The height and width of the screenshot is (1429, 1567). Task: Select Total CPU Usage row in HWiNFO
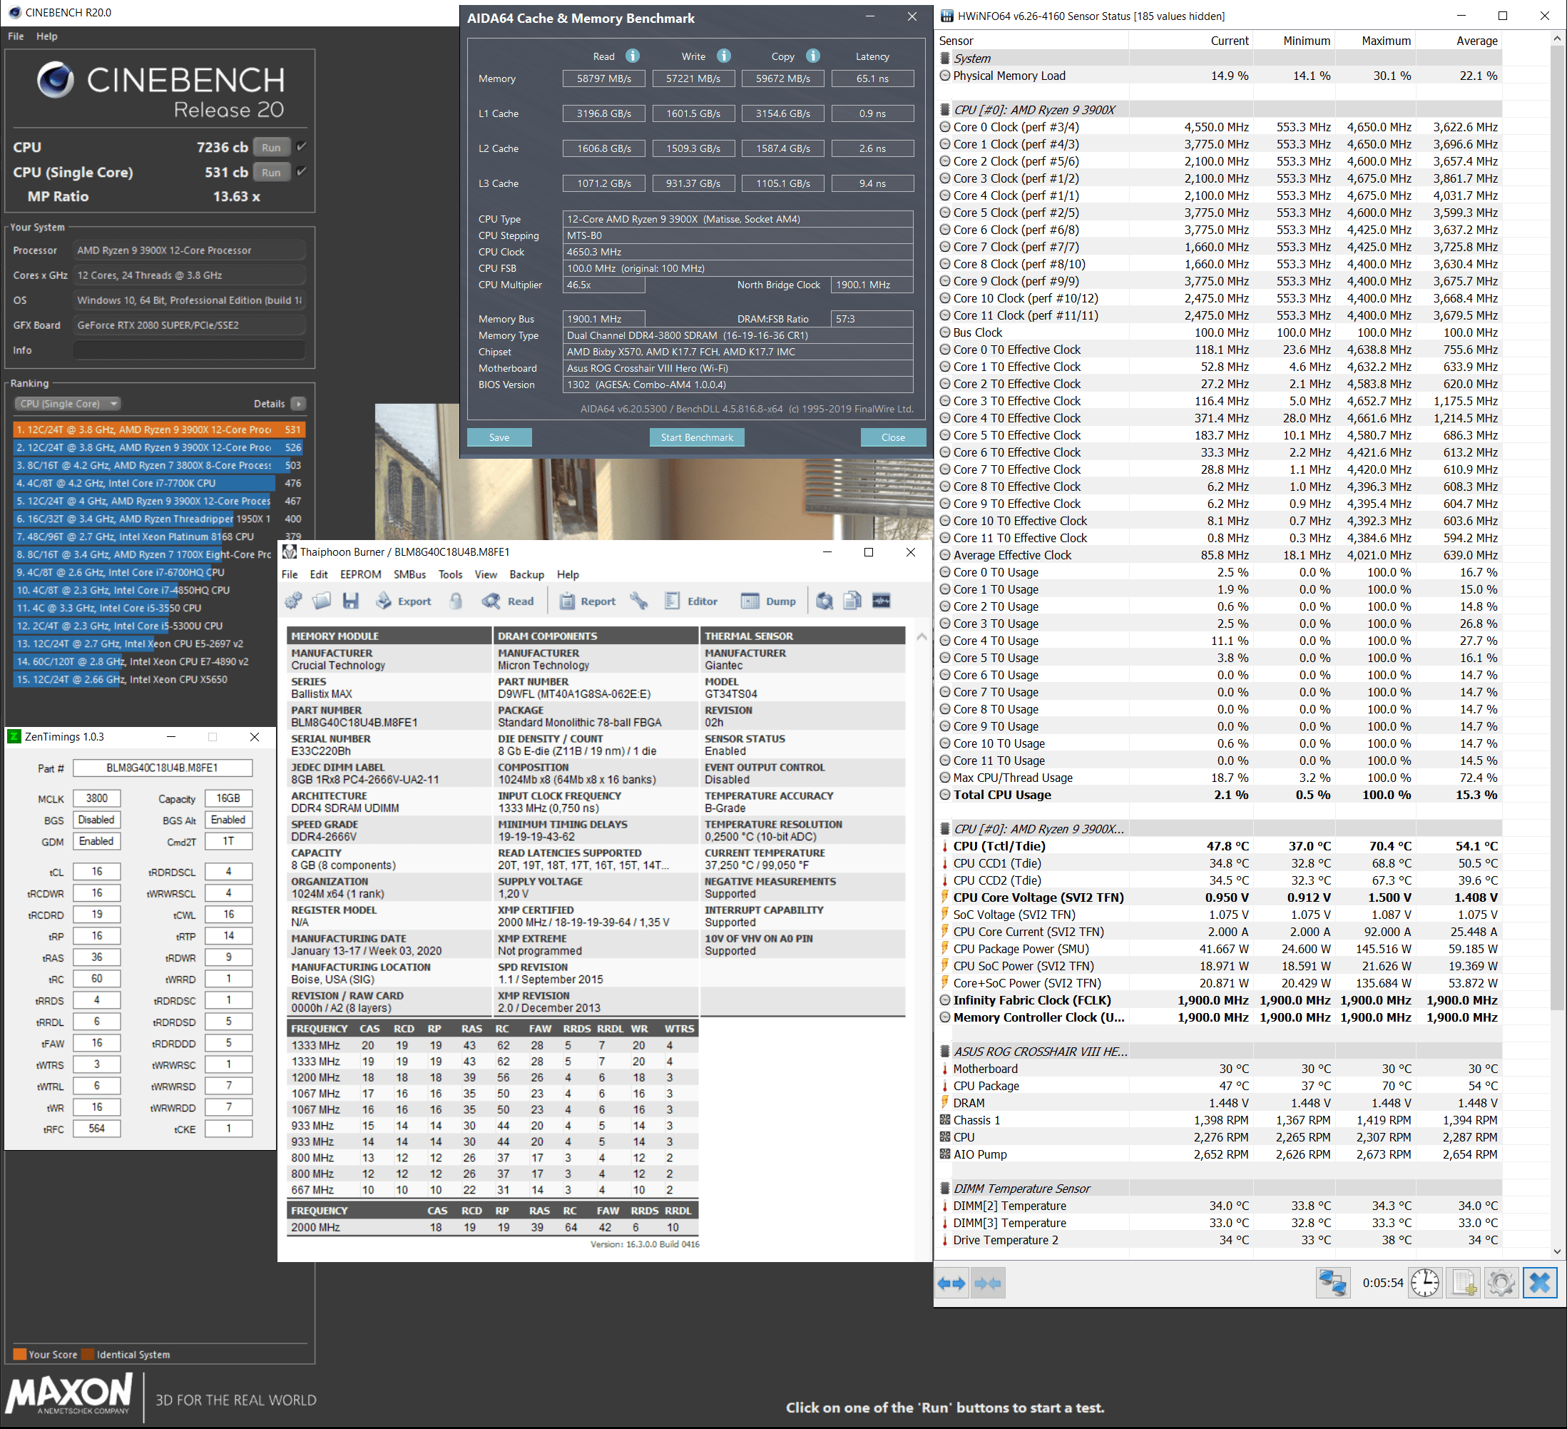point(1220,795)
